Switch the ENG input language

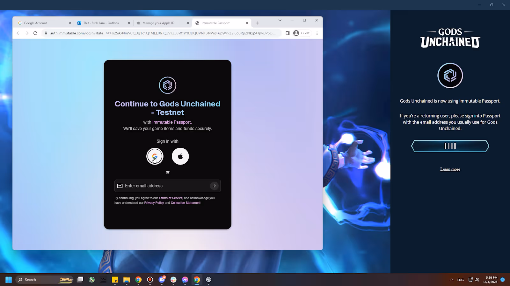pos(461,280)
